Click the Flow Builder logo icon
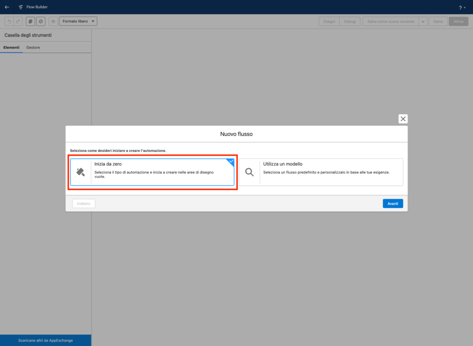473x346 pixels. click(20, 7)
